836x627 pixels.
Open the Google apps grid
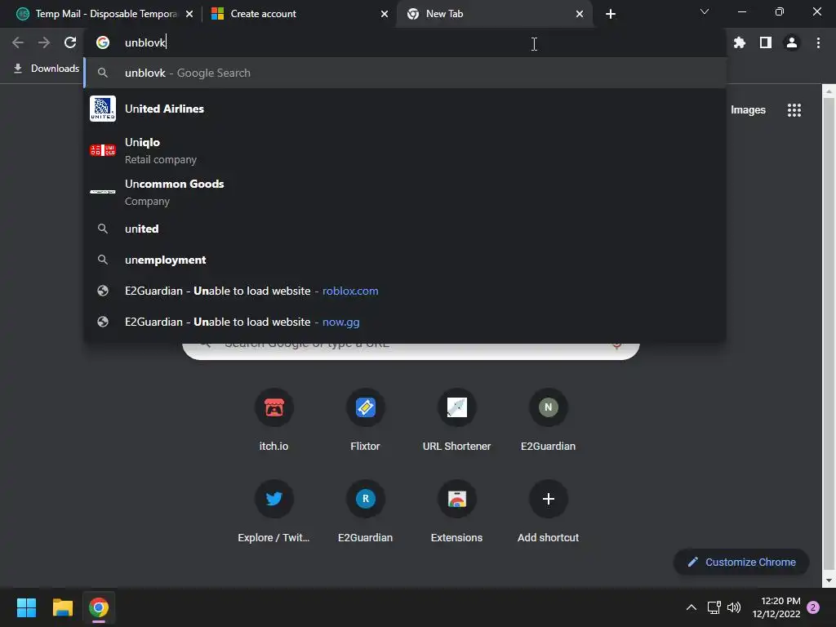pyautogui.click(x=794, y=110)
